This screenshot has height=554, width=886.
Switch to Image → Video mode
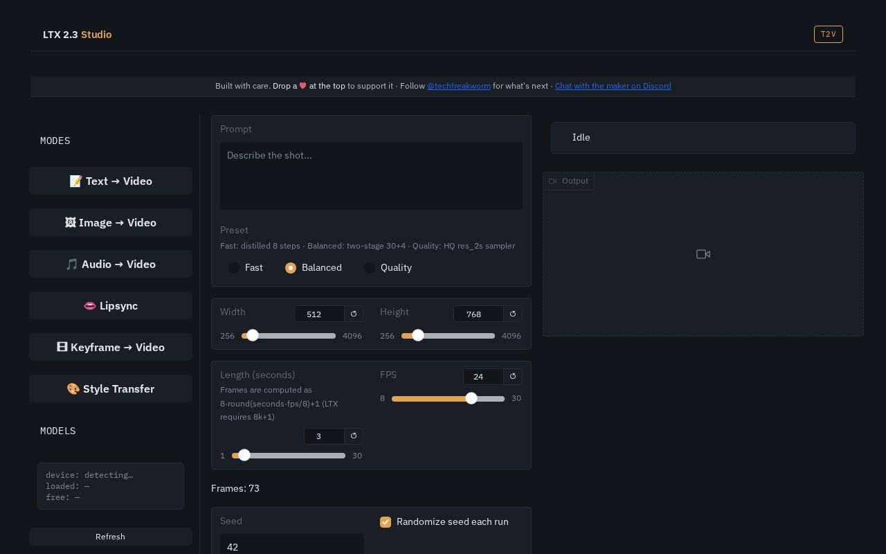(111, 222)
